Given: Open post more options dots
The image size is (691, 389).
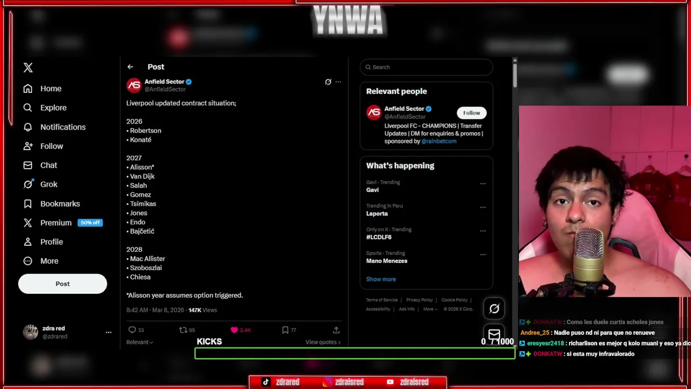Looking at the screenshot, I should (x=338, y=82).
